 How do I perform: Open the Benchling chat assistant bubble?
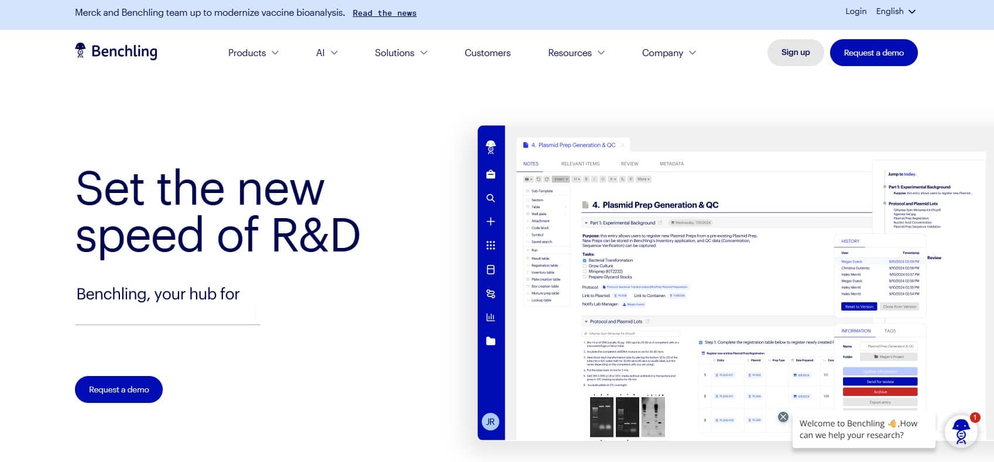click(x=961, y=432)
